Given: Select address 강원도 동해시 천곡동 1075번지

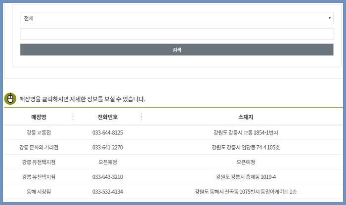Looking at the screenshot, I should 227,192.
